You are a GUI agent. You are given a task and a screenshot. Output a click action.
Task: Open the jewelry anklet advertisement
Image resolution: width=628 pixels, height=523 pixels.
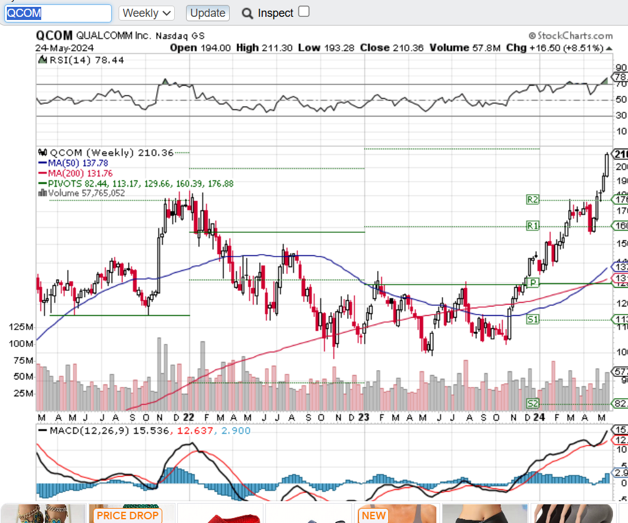44,514
